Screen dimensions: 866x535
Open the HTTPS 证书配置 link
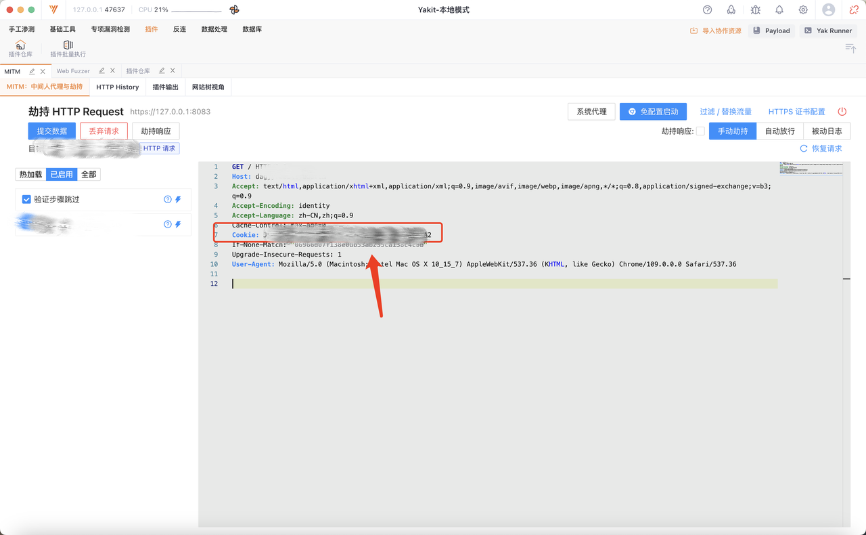(796, 112)
